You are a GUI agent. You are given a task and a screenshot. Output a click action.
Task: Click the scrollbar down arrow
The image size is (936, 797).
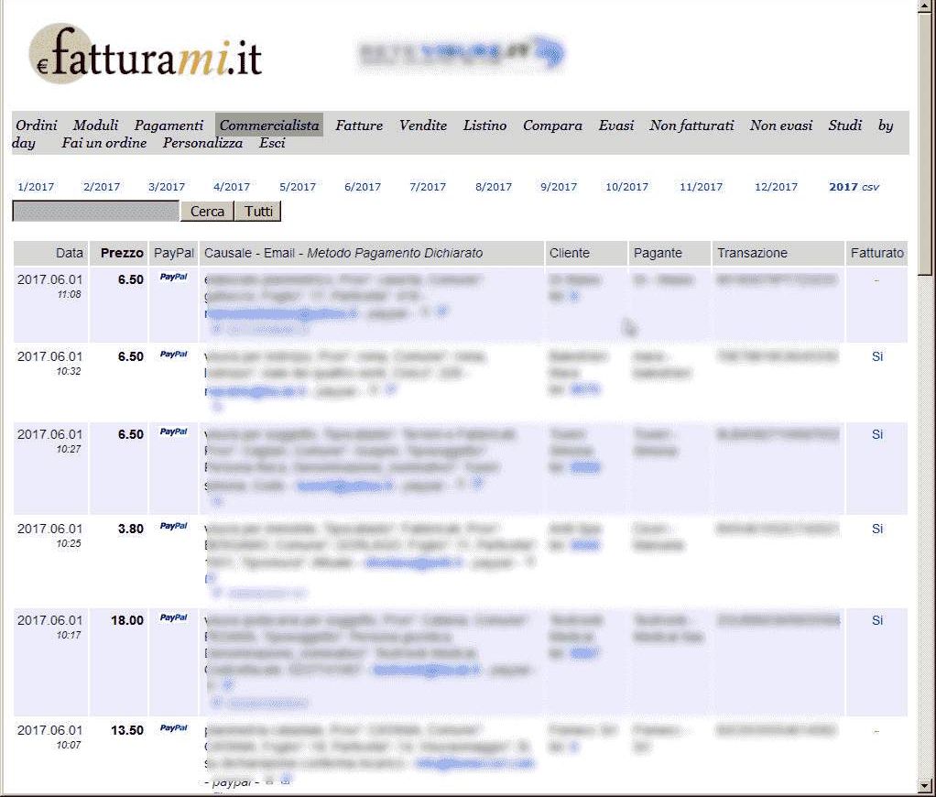coord(926,786)
